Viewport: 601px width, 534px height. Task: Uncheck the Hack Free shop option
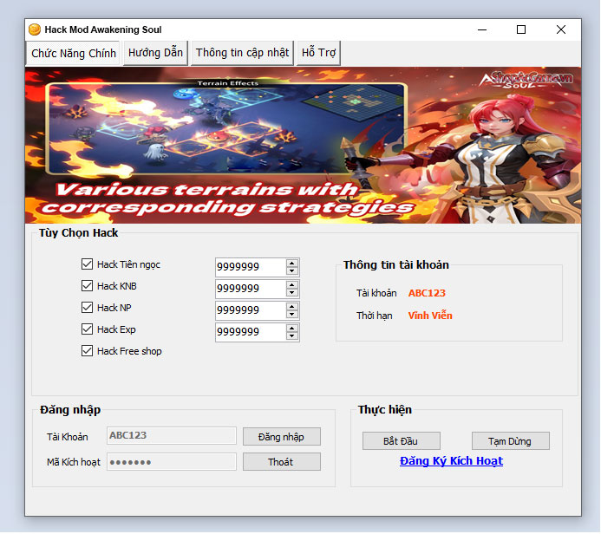point(87,351)
